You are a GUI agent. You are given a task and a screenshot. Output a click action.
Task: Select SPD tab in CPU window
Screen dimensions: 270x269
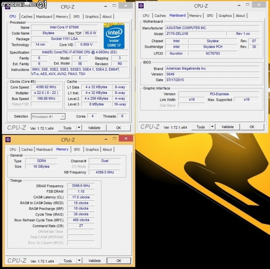(76, 17)
